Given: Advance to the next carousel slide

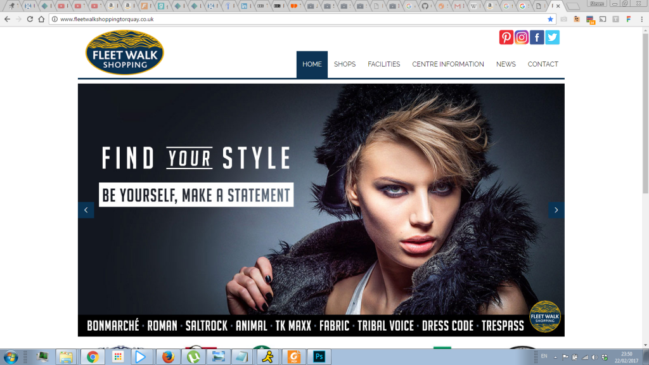Looking at the screenshot, I should tap(556, 210).
